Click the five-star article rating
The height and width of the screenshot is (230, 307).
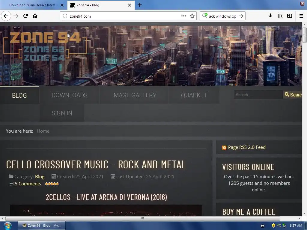tap(52, 184)
